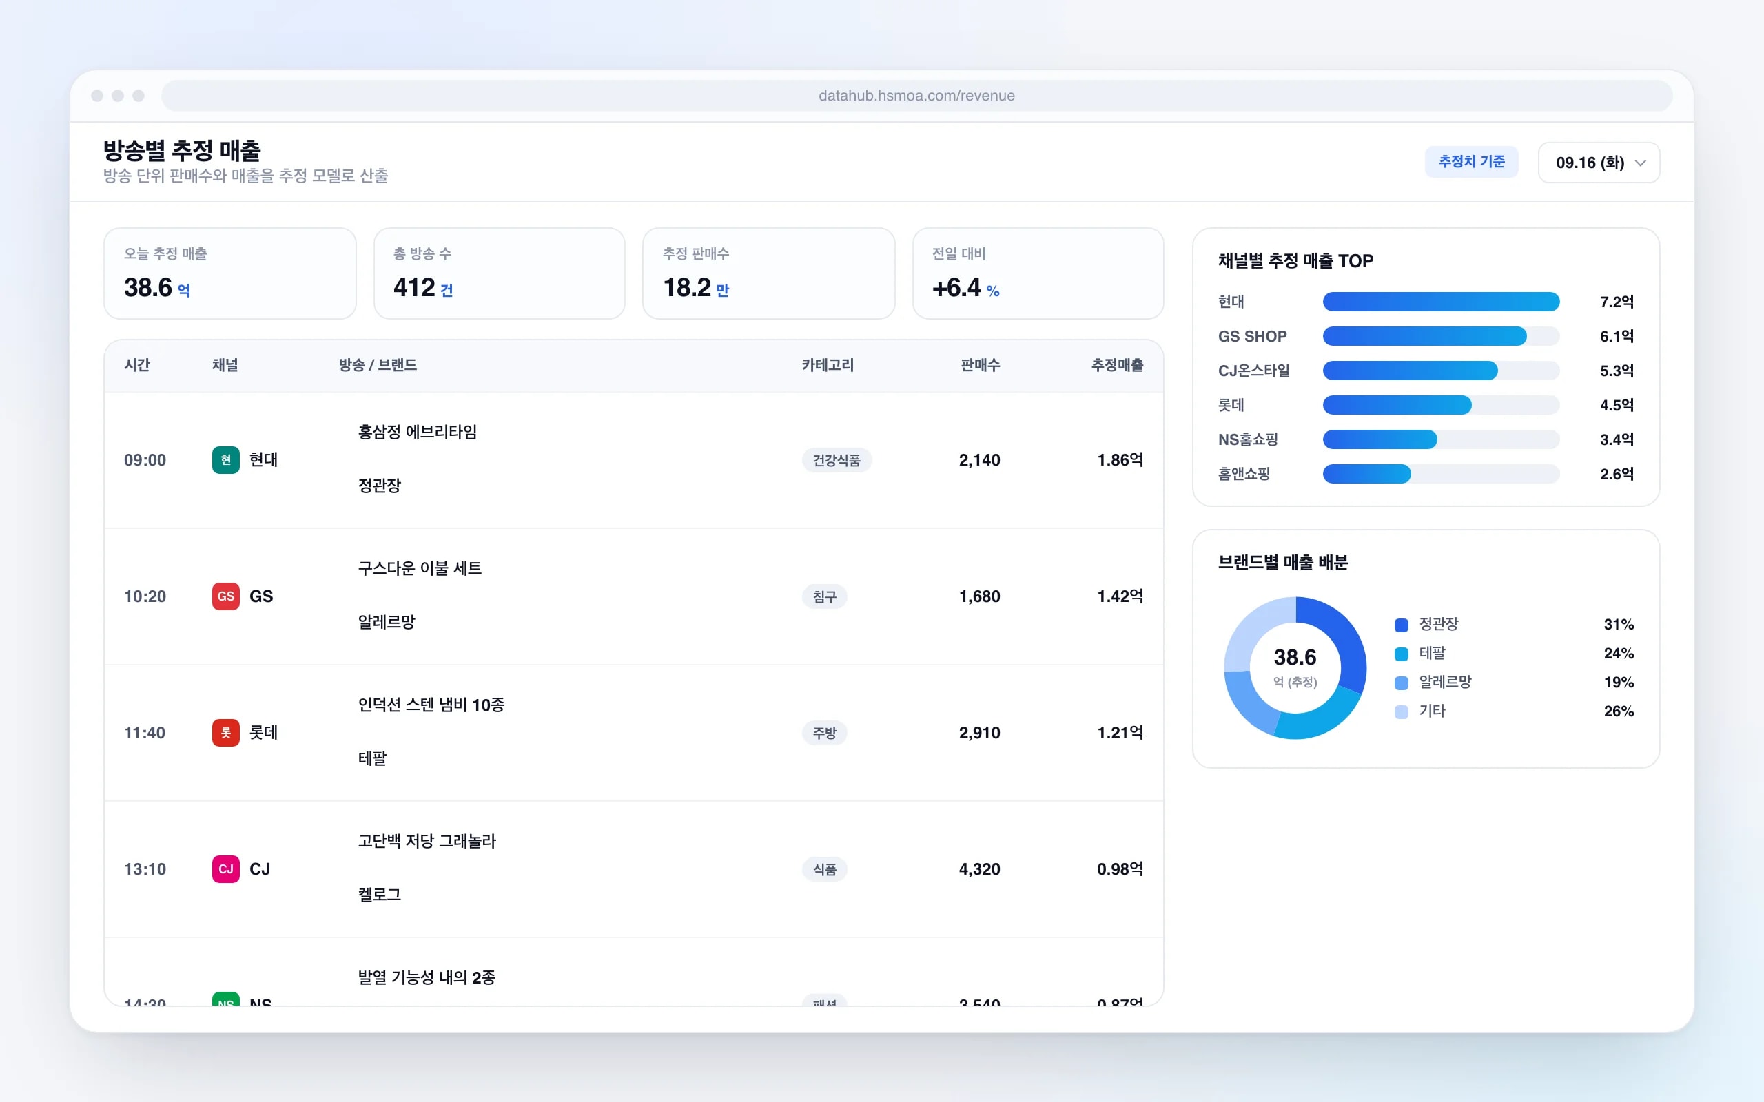
Task: Select the 인덕션 스텐 냄비 10종 broadcast title
Action: pos(431,705)
